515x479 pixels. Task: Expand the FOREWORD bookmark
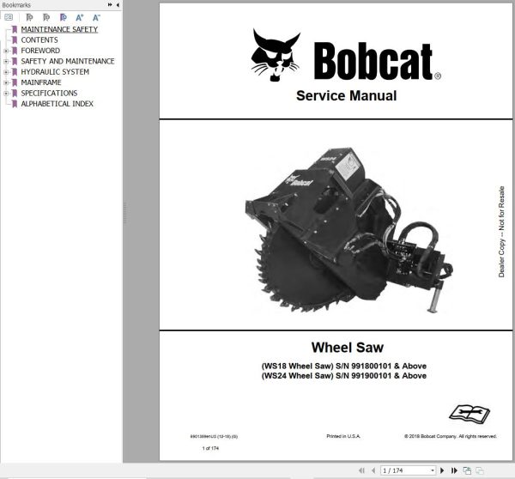pos(6,51)
